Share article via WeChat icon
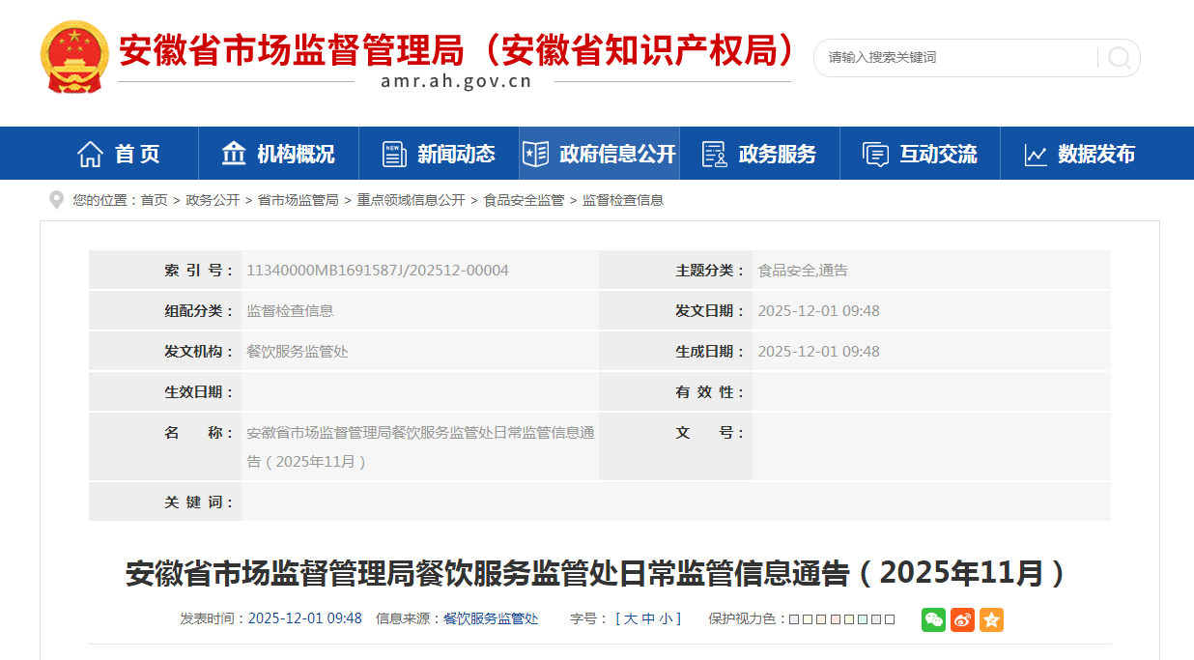1194x660 pixels. coord(933,619)
